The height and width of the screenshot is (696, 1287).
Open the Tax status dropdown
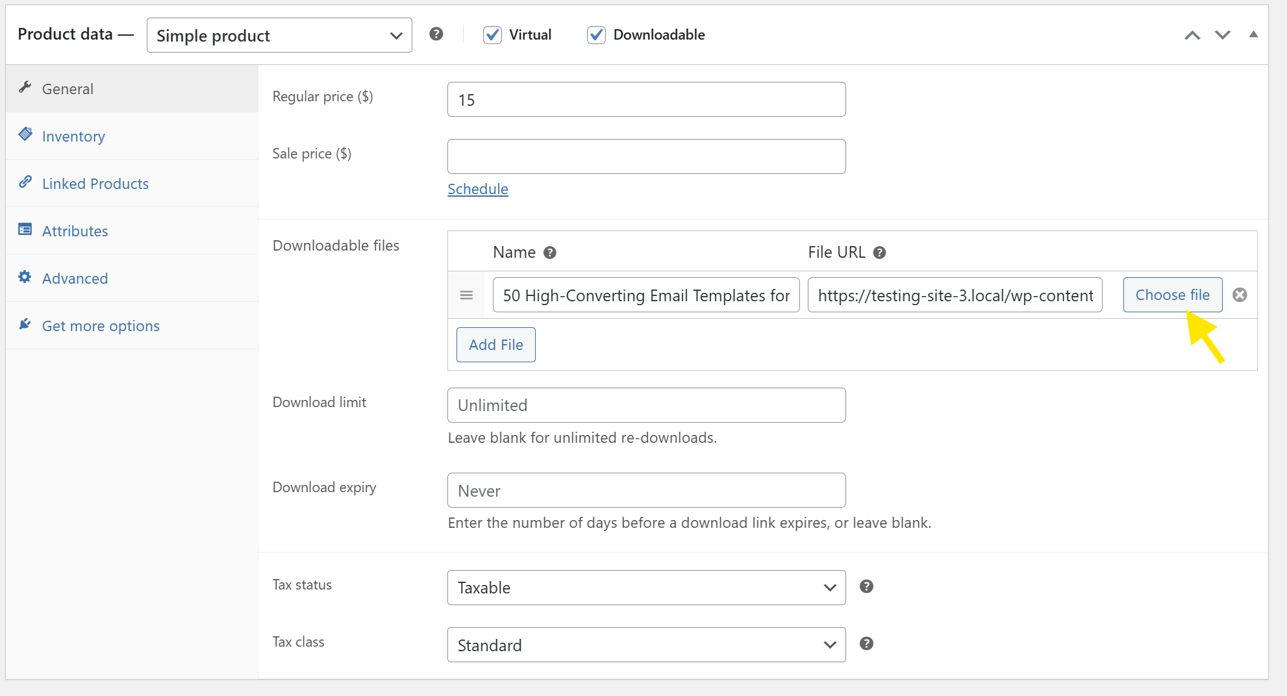647,588
